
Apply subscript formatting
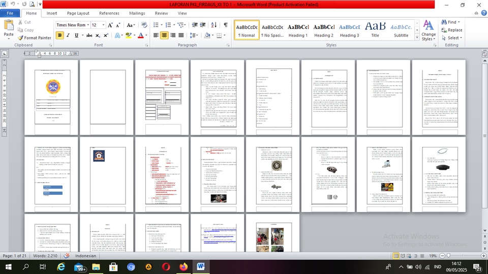point(98,36)
